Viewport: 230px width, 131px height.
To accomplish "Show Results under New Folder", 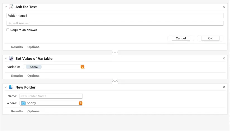I will (x=17, y=111).
